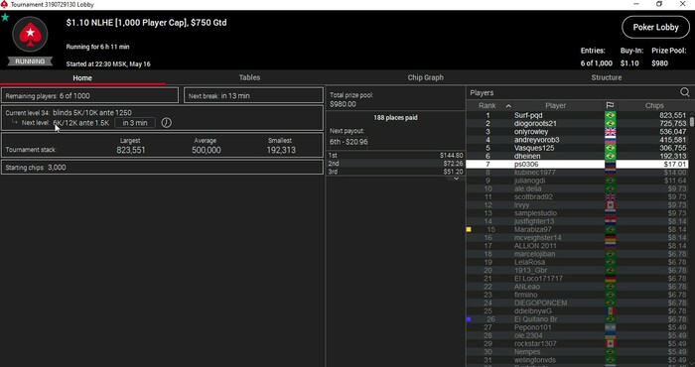Select player samplestudio
Image resolution: width=695 pixels, height=367 pixels.
[577, 213]
